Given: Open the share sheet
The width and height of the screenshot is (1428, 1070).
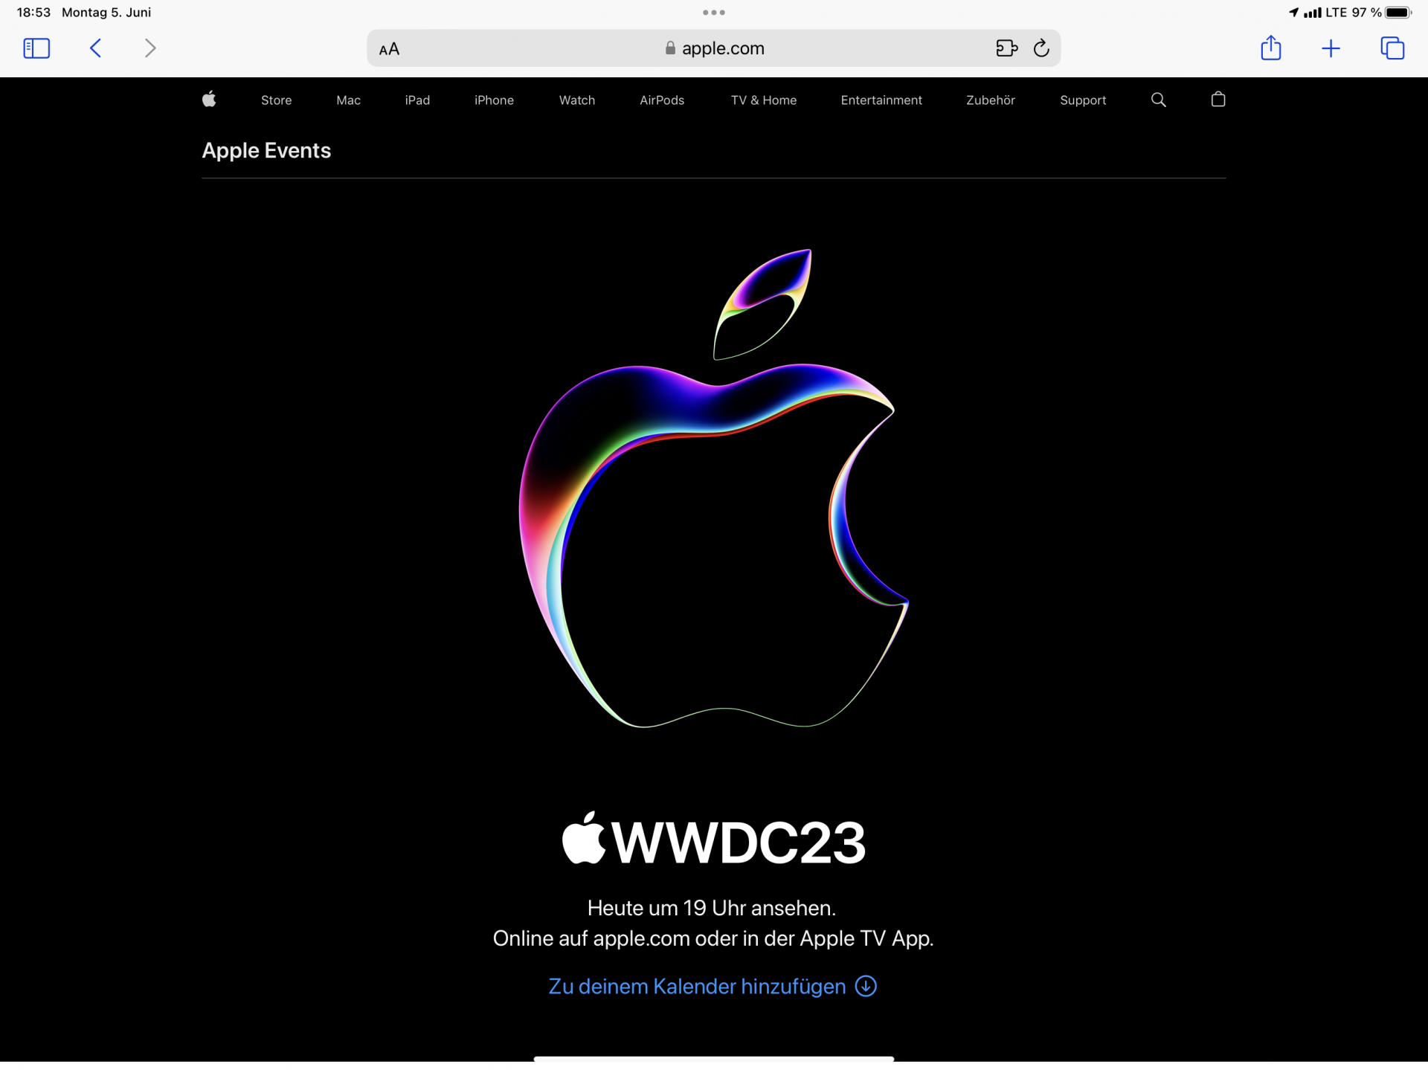Looking at the screenshot, I should pos(1271,48).
